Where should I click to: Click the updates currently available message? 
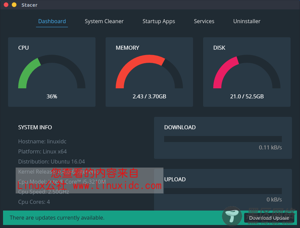(x=57, y=218)
